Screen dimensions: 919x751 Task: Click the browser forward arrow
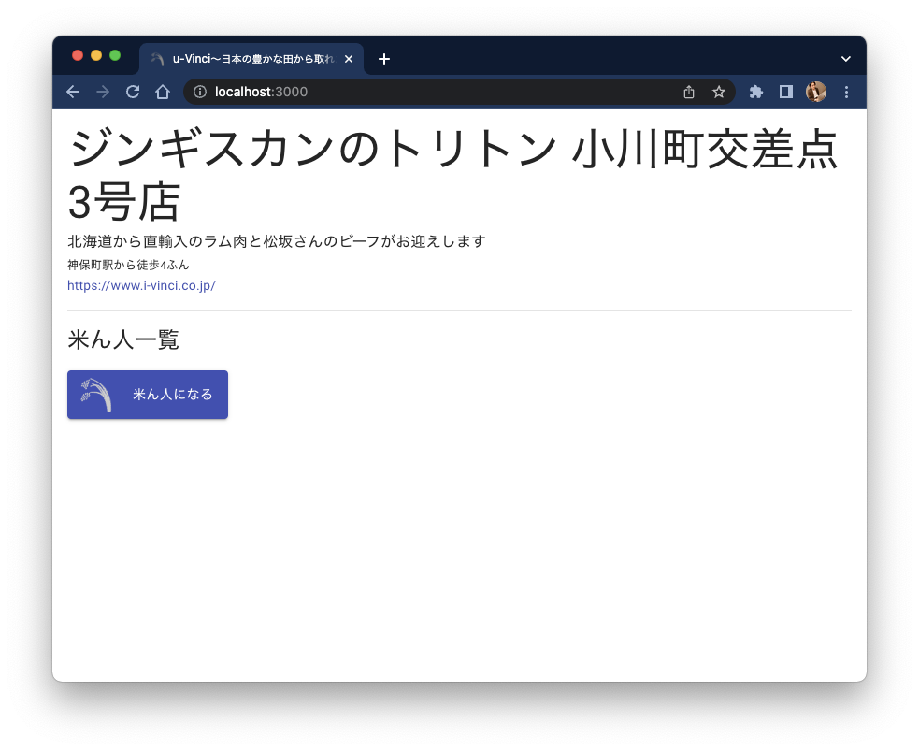coord(103,92)
